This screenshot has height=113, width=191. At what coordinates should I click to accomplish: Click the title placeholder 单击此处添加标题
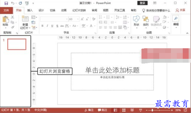click(112, 70)
